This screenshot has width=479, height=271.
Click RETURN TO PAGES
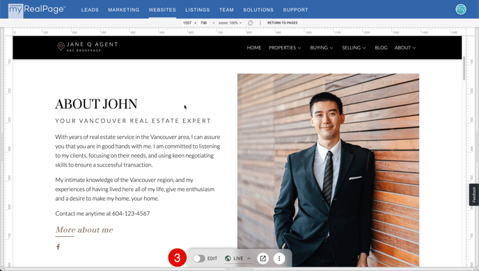(282, 23)
